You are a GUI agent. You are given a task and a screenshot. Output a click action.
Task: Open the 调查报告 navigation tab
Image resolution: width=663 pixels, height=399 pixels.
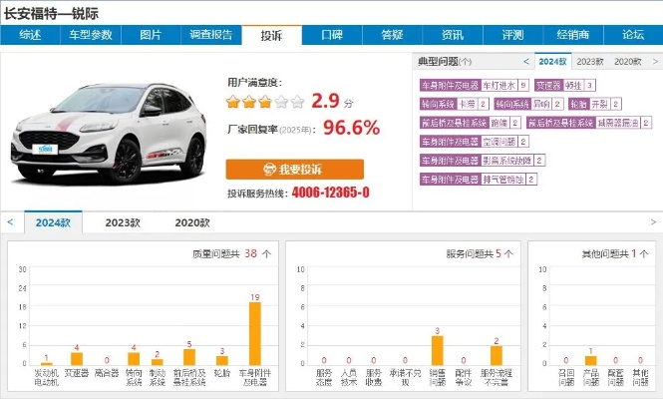(210, 35)
